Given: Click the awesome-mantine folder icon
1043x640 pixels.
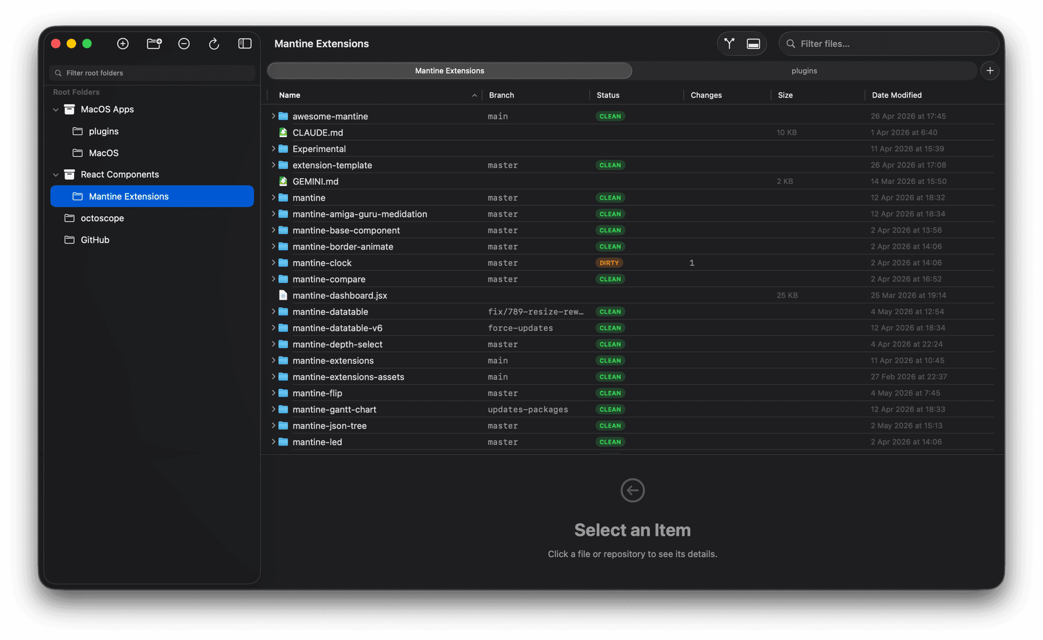Looking at the screenshot, I should point(283,116).
